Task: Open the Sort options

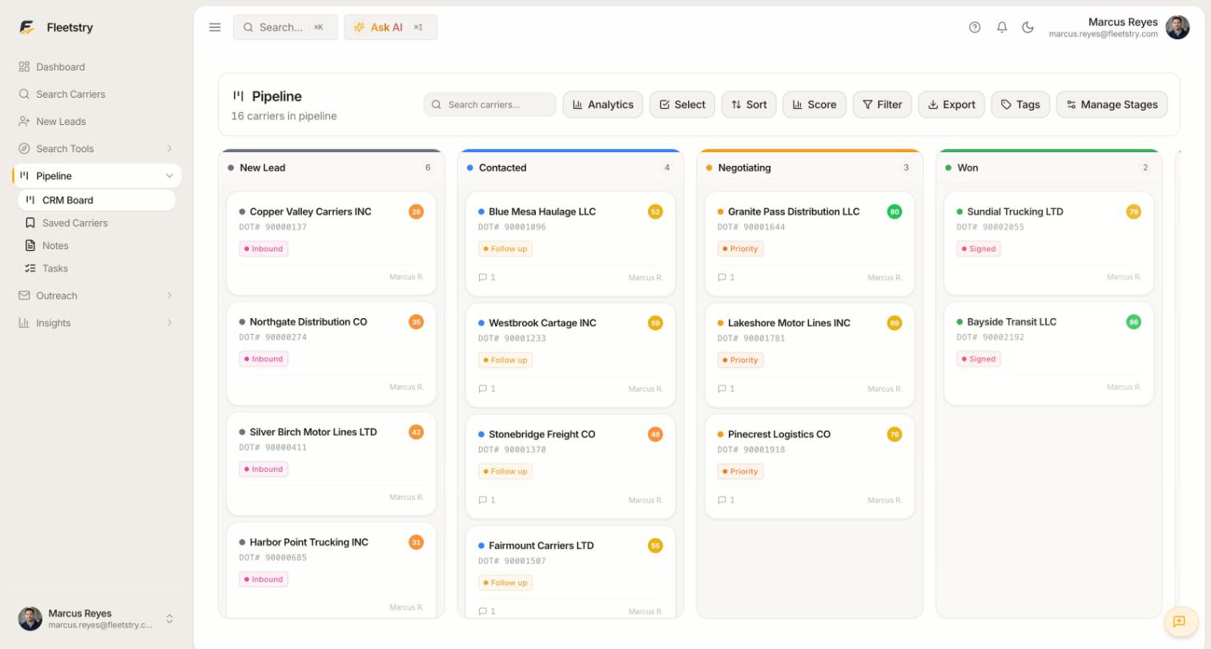Action: 749,104
